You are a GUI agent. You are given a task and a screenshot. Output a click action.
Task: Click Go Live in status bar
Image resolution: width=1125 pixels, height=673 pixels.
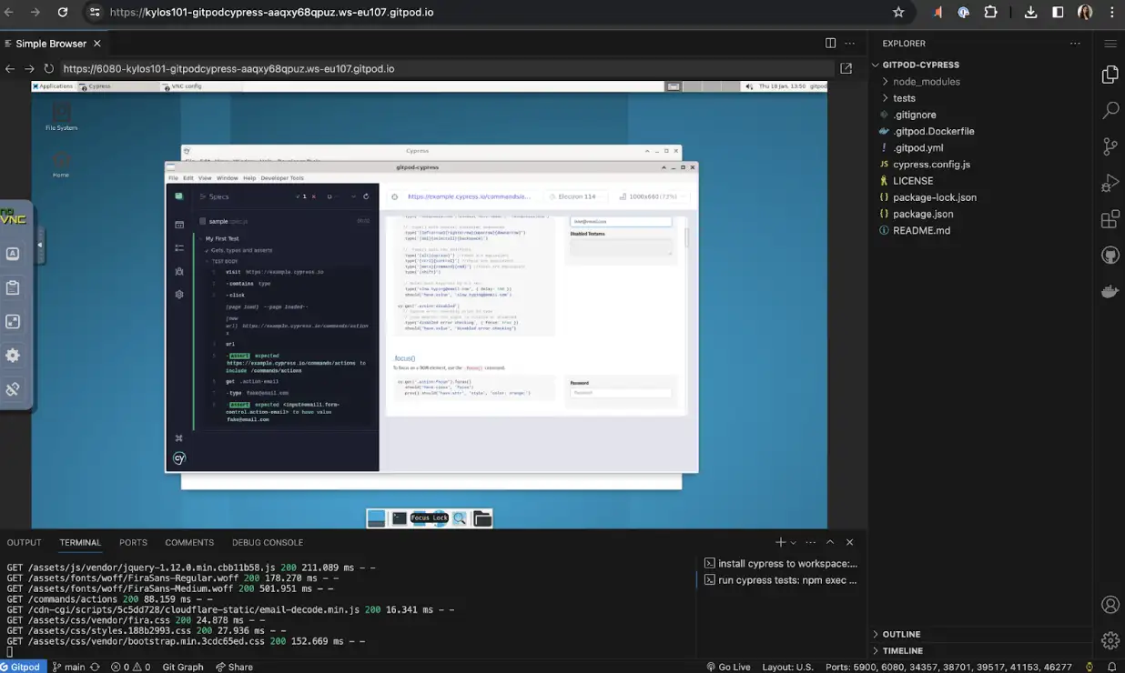[x=729, y=667]
